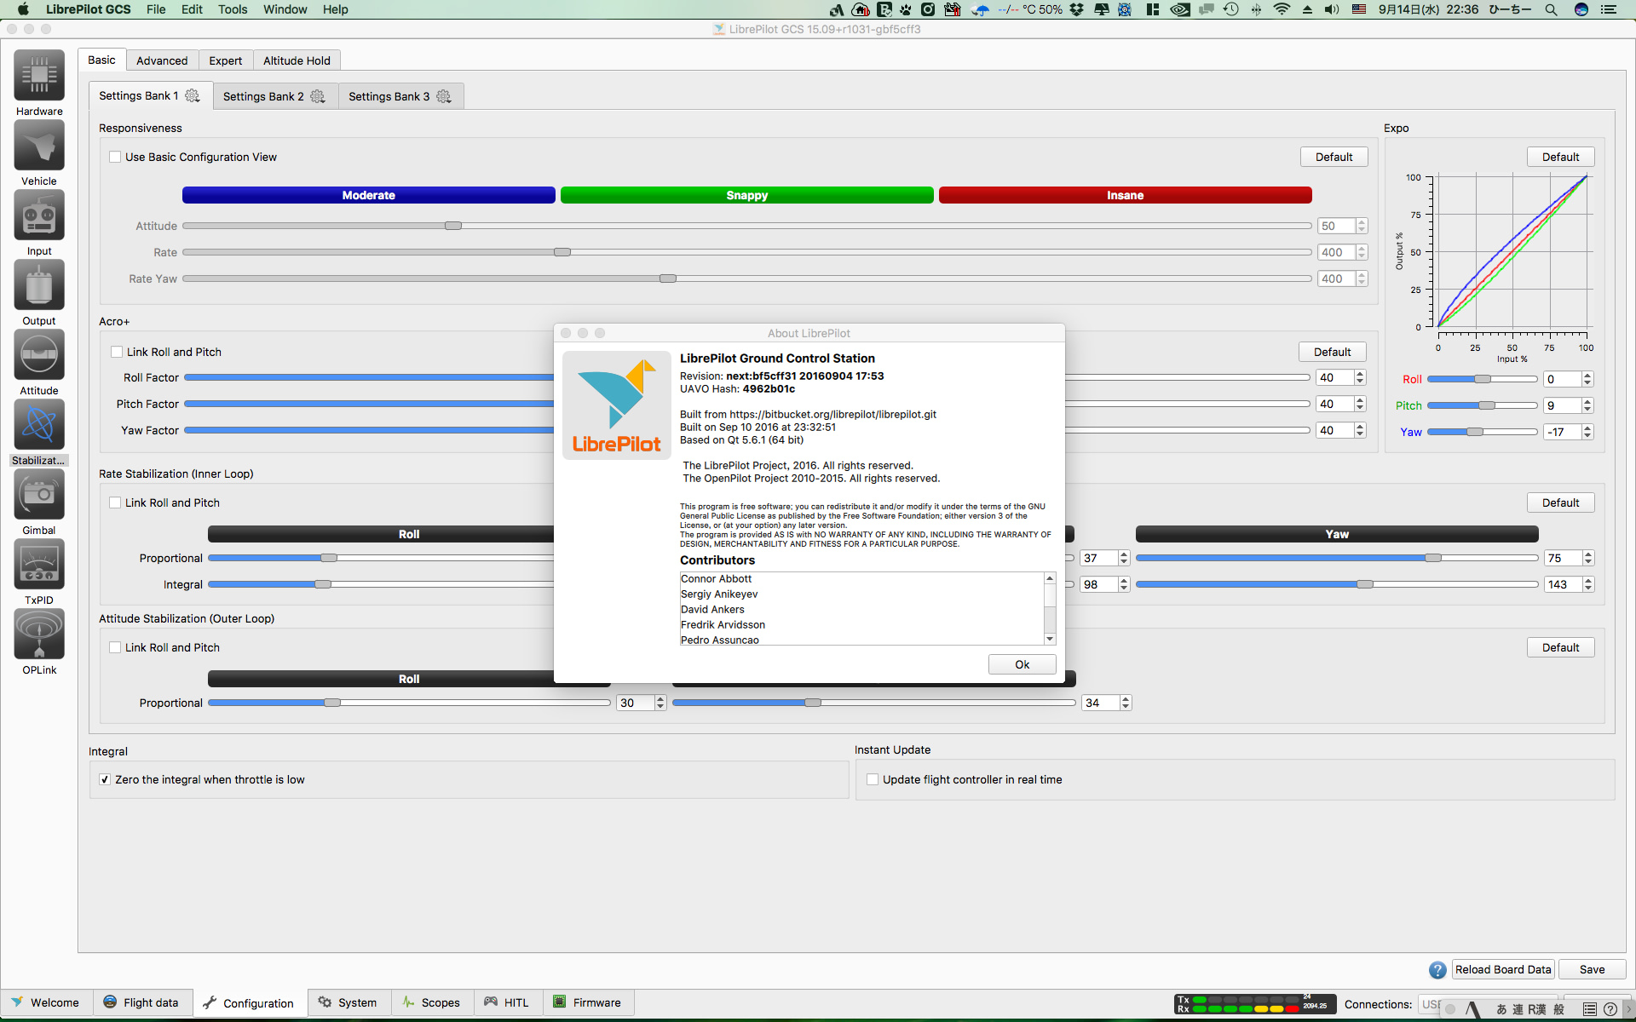The height and width of the screenshot is (1022, 1636).
Task: Open the Input remote controller icon
Action: coord(39,215)
